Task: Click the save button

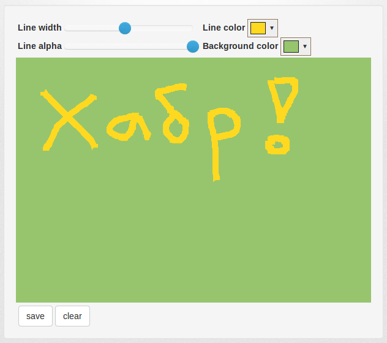Action: pos(36,316)
